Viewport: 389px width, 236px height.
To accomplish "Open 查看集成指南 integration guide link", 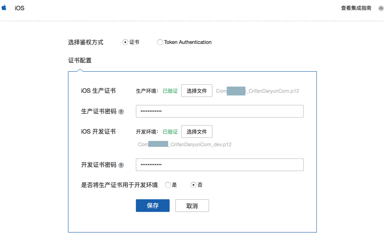I will [x=356, y=8].
